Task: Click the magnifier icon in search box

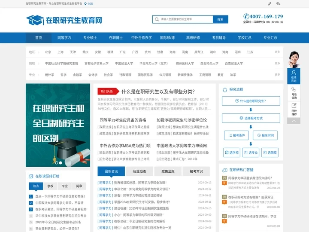Action: pyautogui.click(x=157, y=19)
